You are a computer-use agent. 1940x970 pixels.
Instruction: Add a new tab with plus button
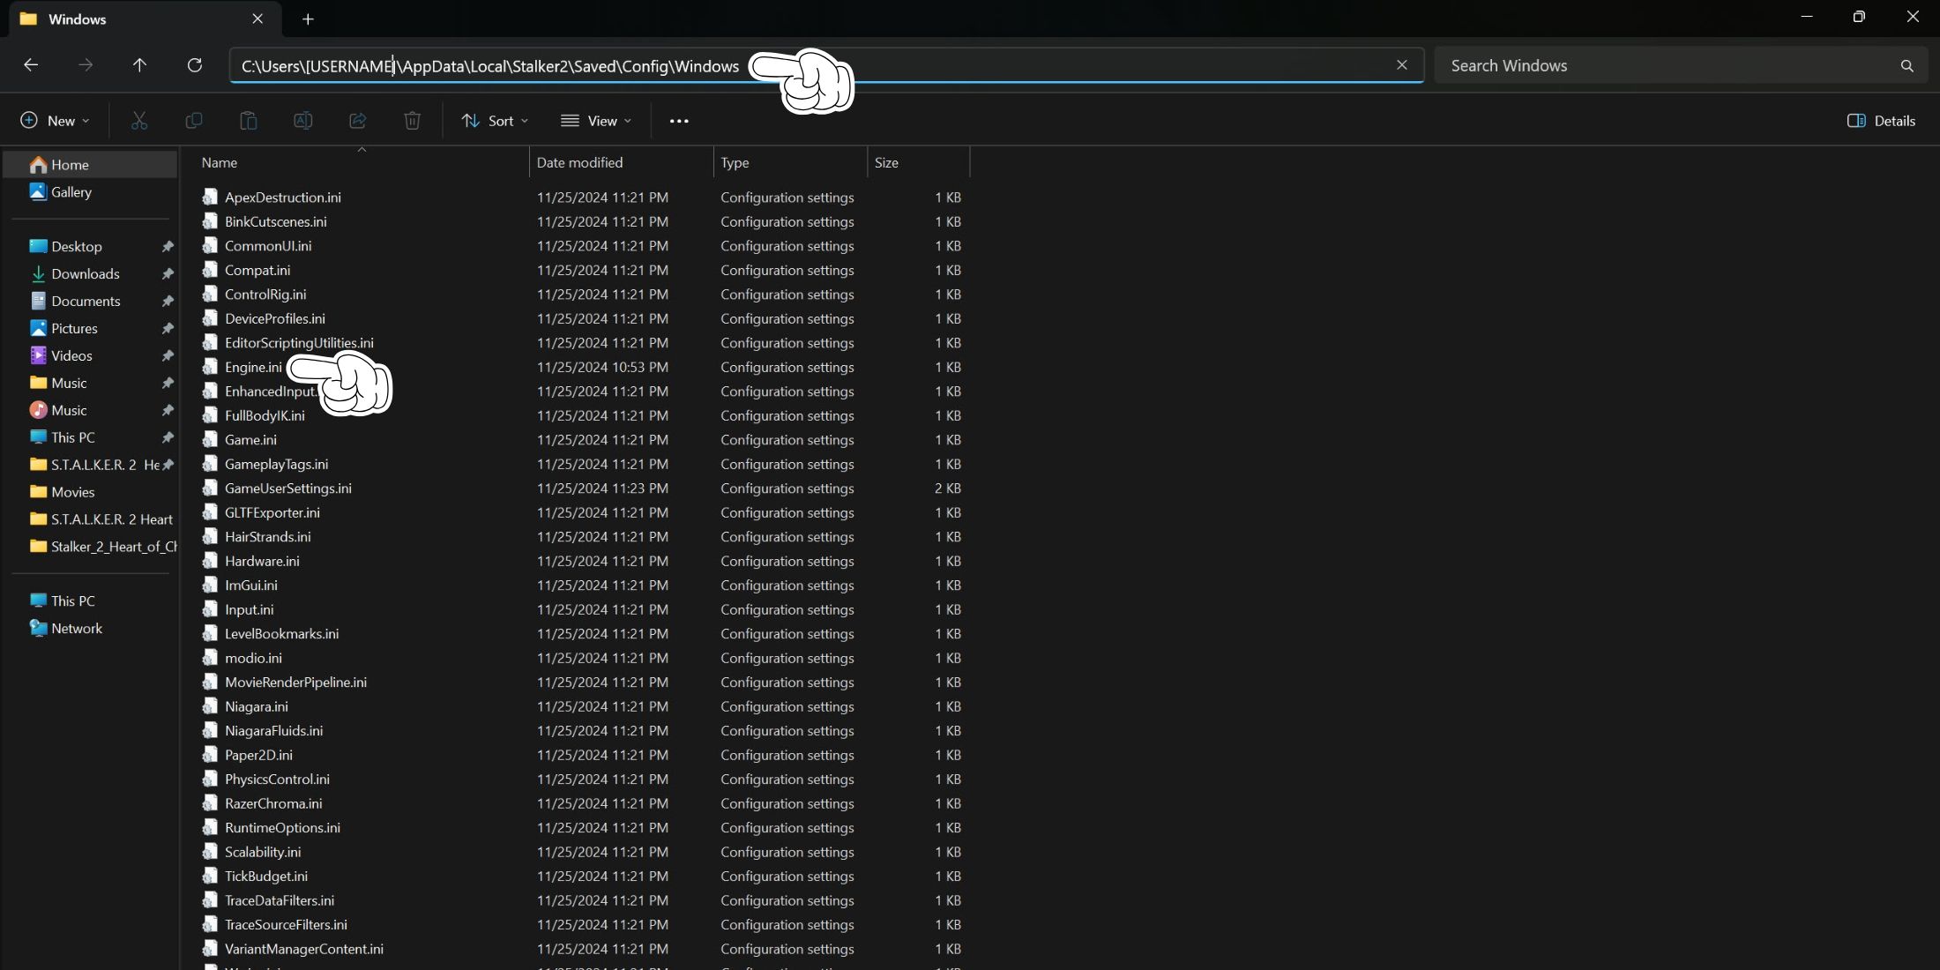308,19
